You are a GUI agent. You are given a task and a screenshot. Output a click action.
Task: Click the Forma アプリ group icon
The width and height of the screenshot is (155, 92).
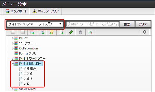pos(16,54)
